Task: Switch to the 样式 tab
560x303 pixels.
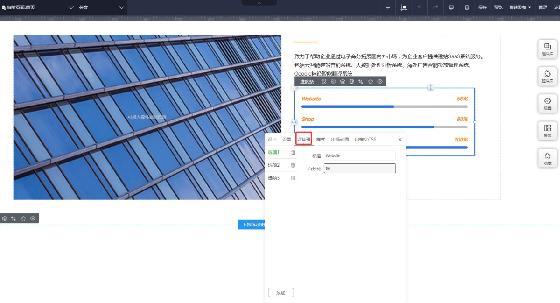Action: click(x=321, y=140)
